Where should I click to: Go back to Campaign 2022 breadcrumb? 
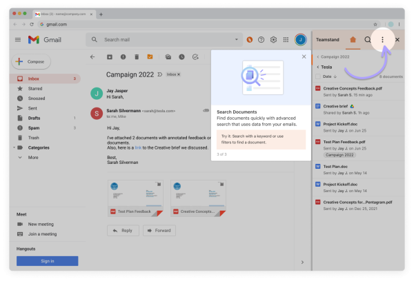point(333,56)
